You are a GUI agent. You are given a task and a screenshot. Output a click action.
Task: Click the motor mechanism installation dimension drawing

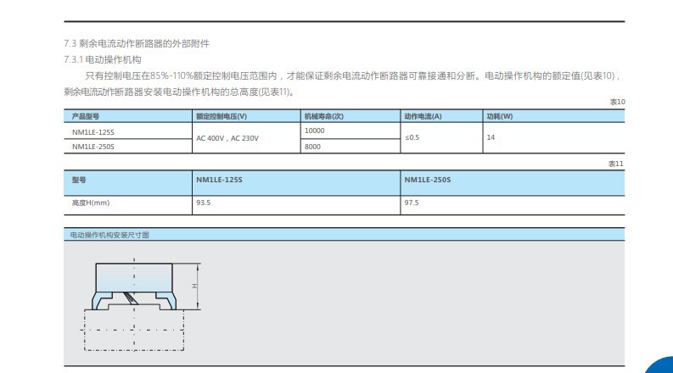pyautogui.click(x=140, y=304)
